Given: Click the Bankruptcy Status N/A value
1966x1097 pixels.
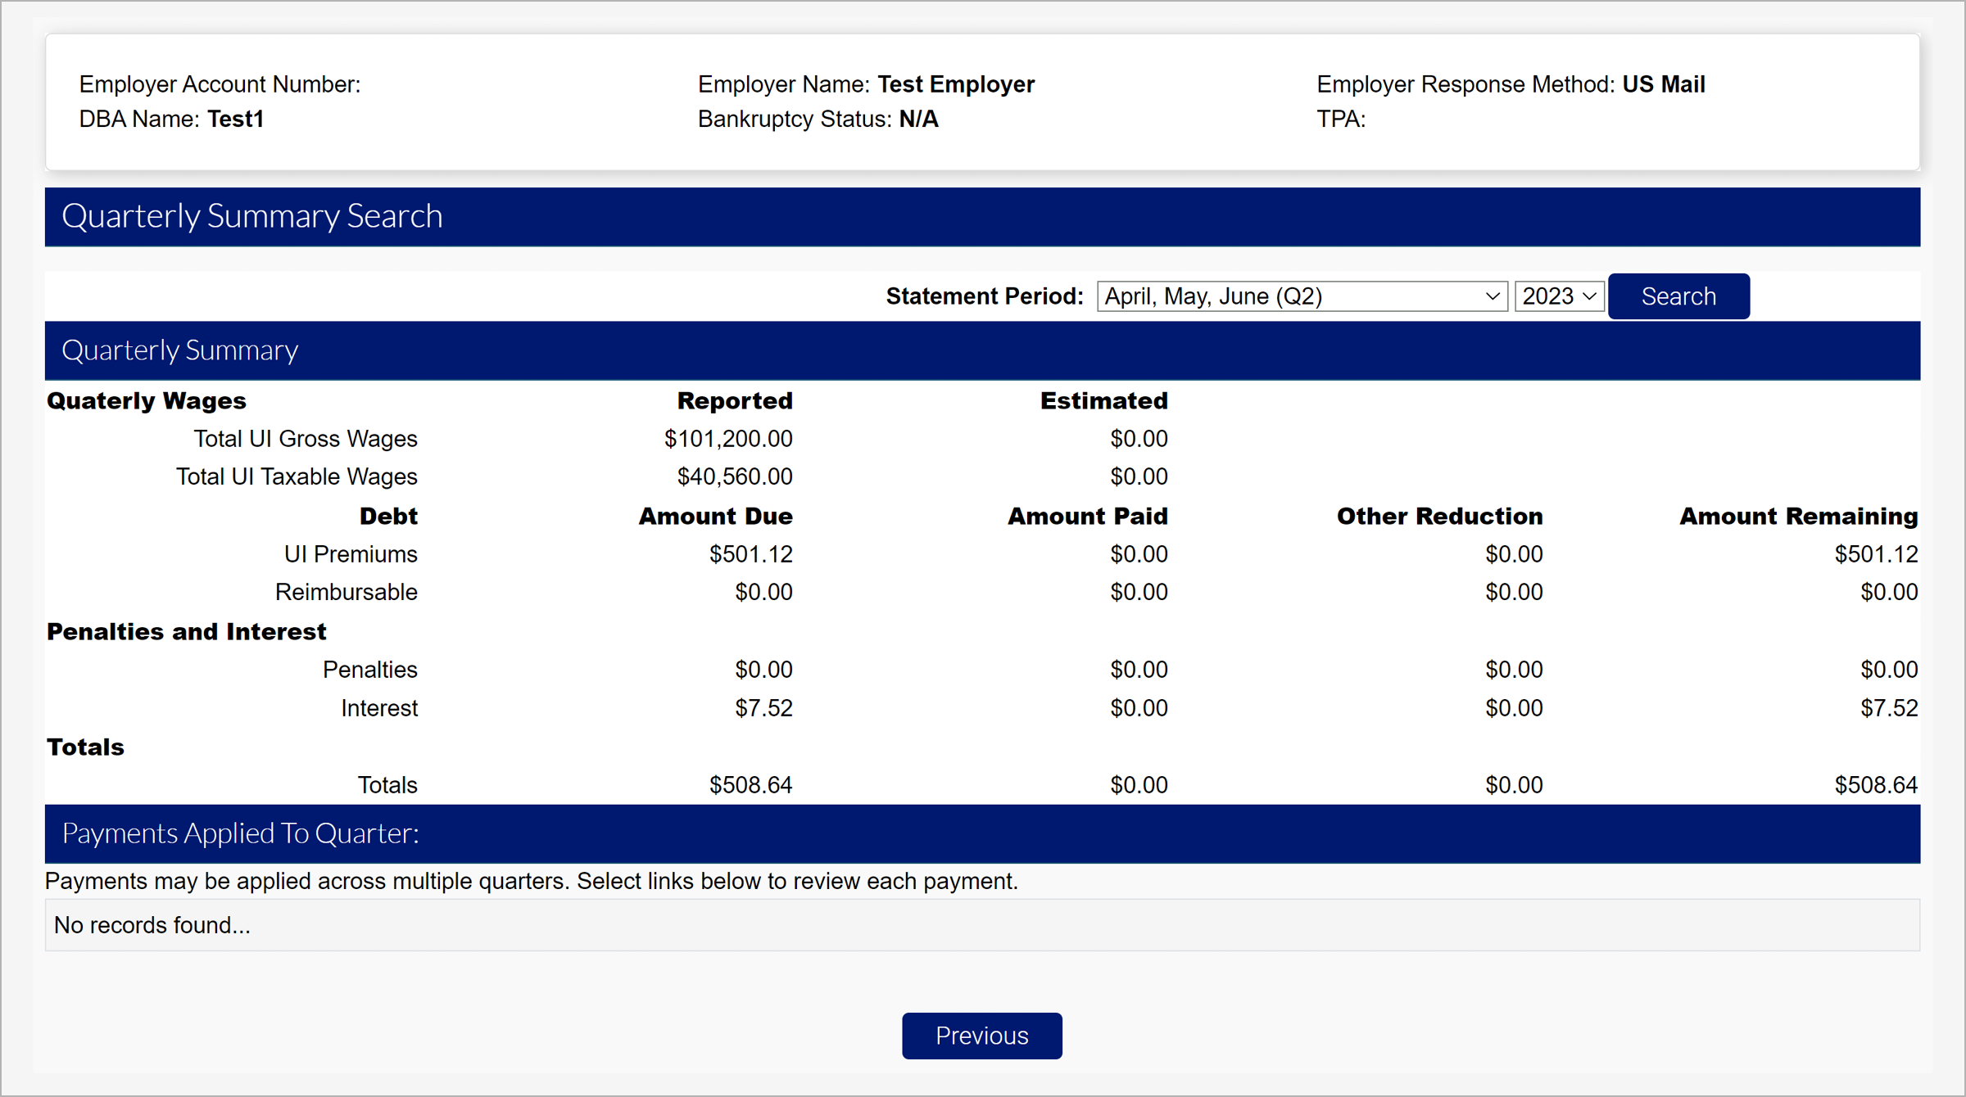Looking at the screenshot, I should 918,120.
